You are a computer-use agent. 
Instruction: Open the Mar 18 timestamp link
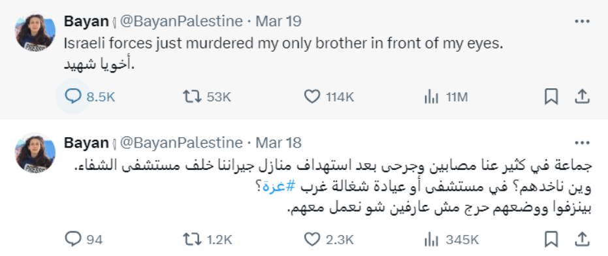[278, 143]
